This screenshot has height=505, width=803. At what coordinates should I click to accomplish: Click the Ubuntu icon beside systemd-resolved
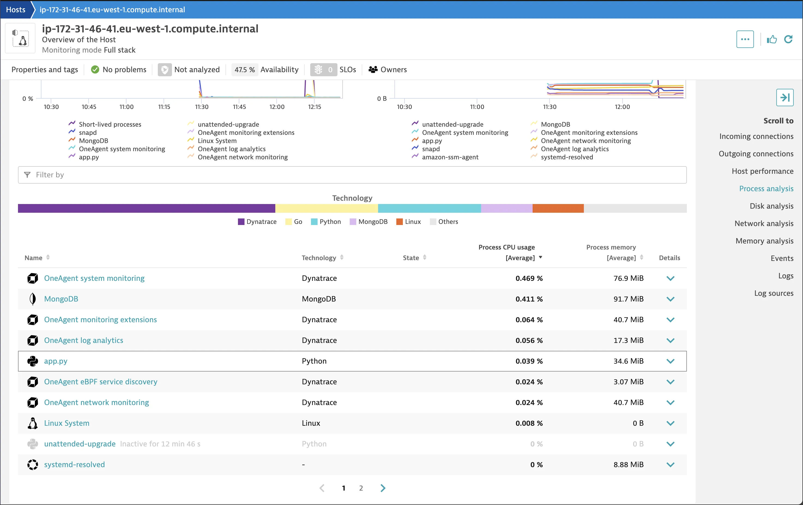[x=32, y=464]
